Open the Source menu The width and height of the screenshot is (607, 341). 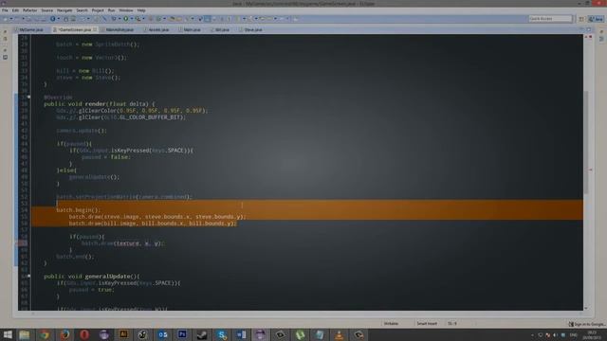[46, 10]
